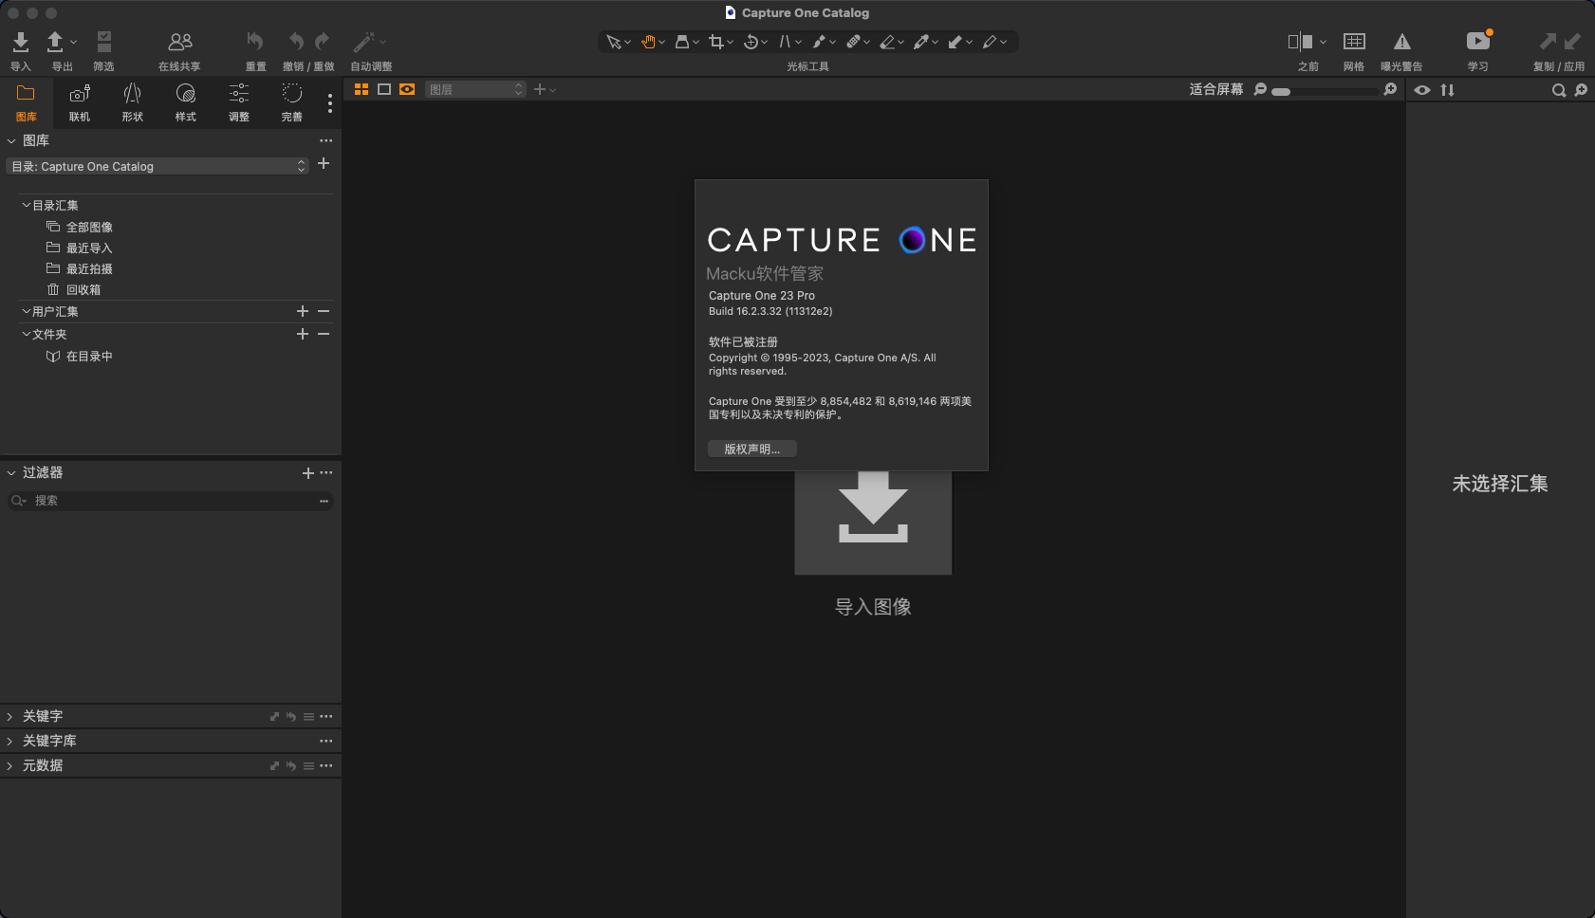Click the 导入图像 import images box

tap(873, 522)
